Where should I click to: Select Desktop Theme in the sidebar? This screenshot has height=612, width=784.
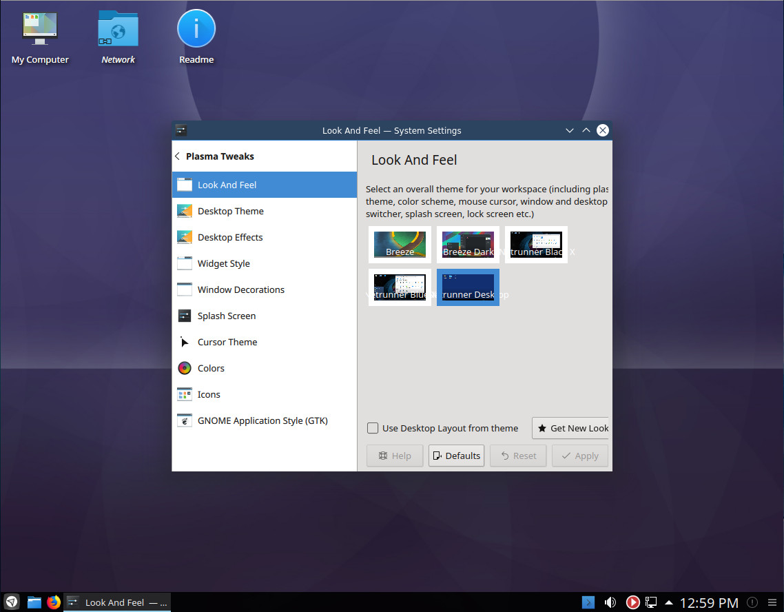[264, 211]
